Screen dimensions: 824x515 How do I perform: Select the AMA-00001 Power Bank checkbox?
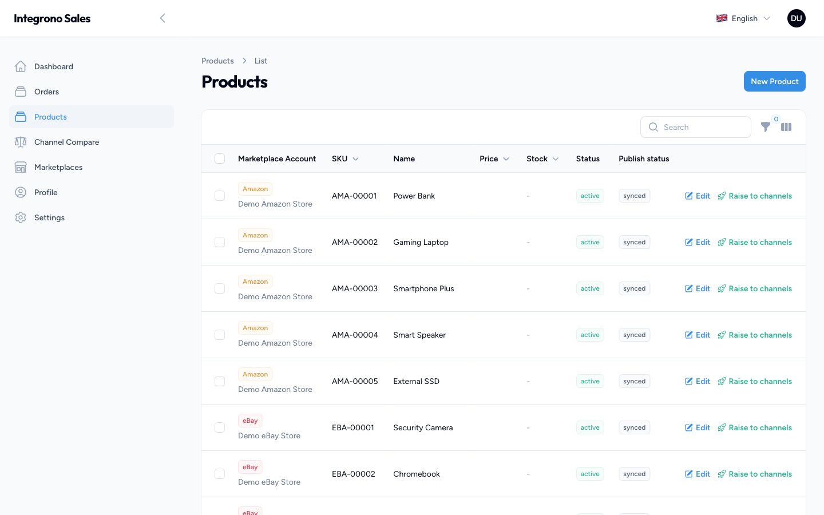tap(220, 196)
